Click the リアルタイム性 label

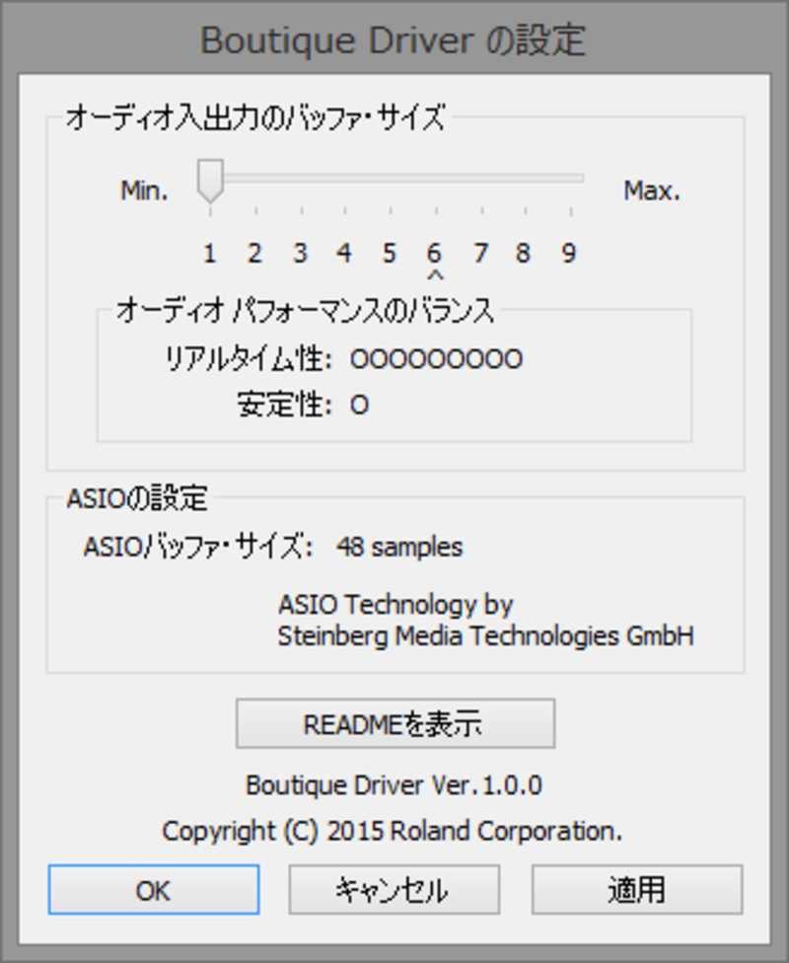pyautogui.click(x=249, y=359)
